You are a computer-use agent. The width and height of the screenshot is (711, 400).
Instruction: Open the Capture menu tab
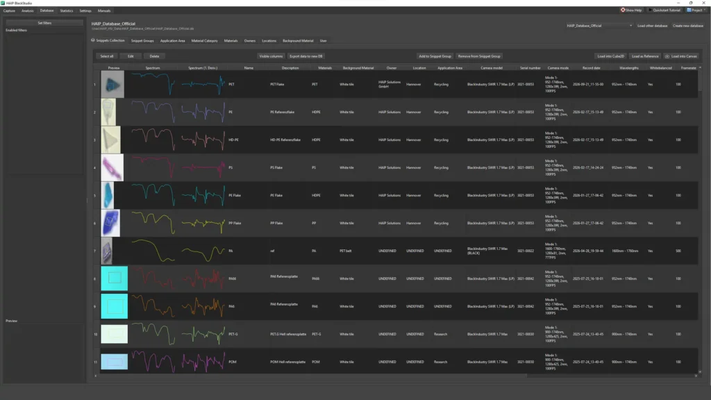[9, 10]
